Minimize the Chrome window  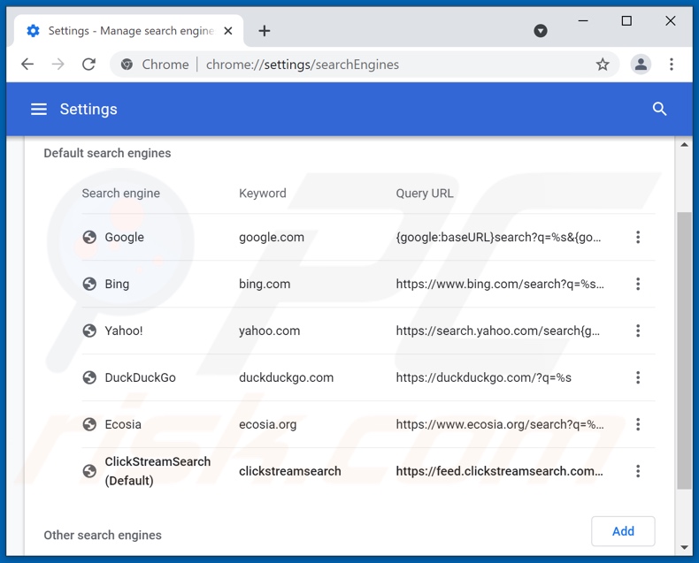[x=583, y=20]
